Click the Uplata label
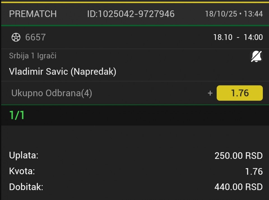The height and width of the screenshot is (200, 269). (x=24, y=155)
